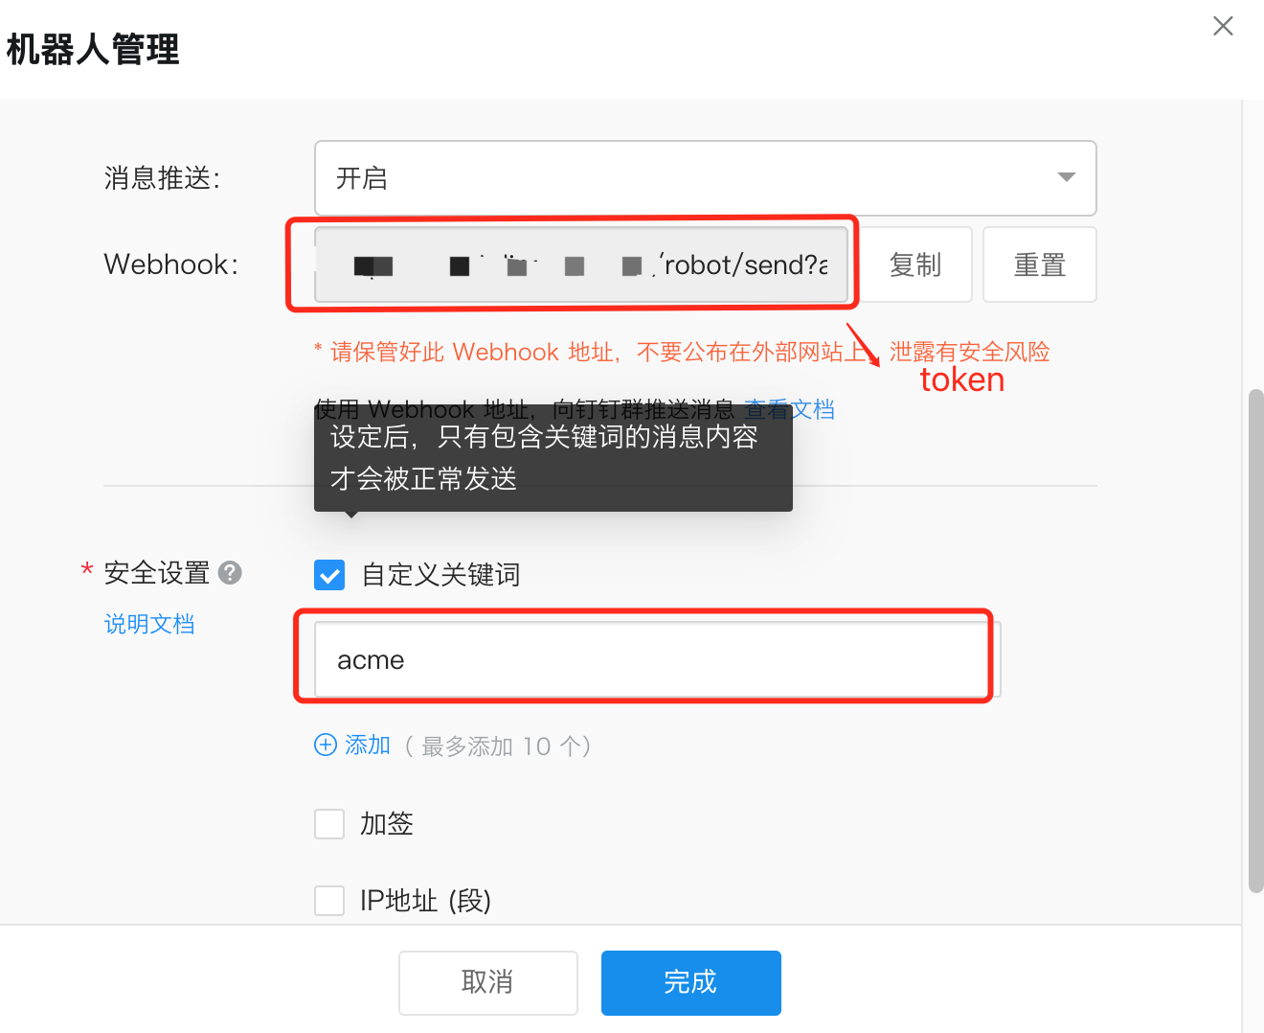The width and height of the screenshot is (1264, 1033).
Task: Click the Webhook address field
Action: [x=581, y=264]
